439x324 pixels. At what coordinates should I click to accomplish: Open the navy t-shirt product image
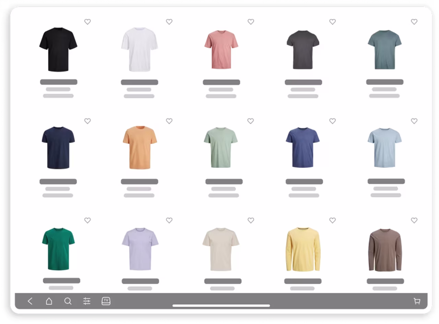pos(58,148)
